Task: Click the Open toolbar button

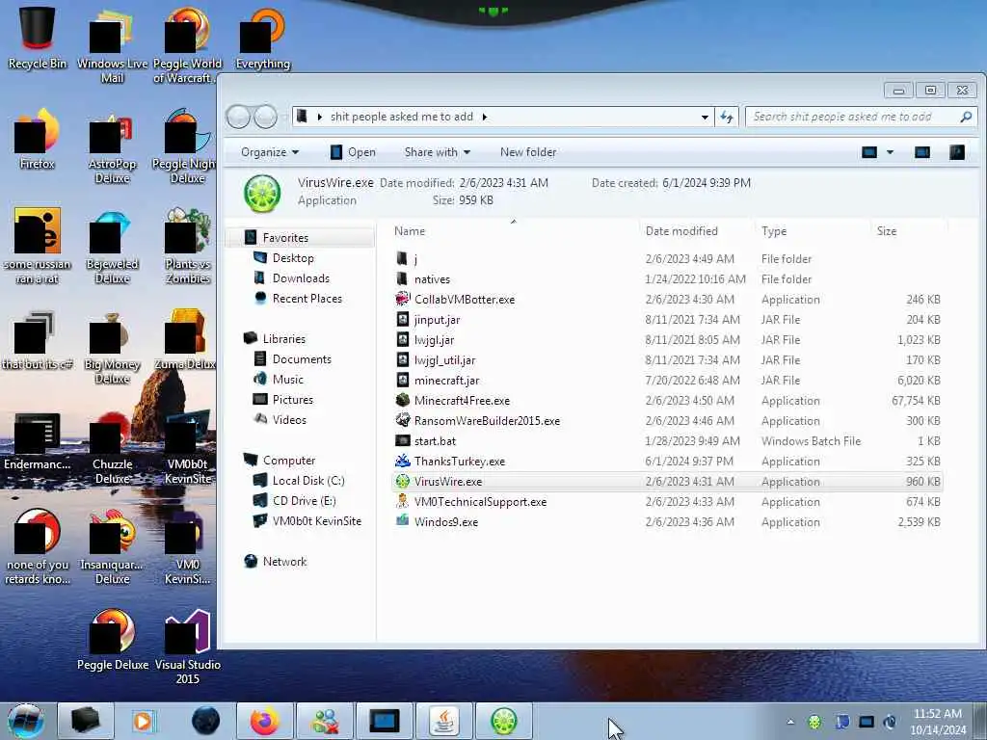Action: 353,152
